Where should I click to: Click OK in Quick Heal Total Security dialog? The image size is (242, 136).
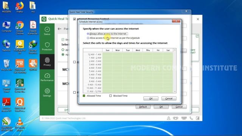(x=161, y=107)
